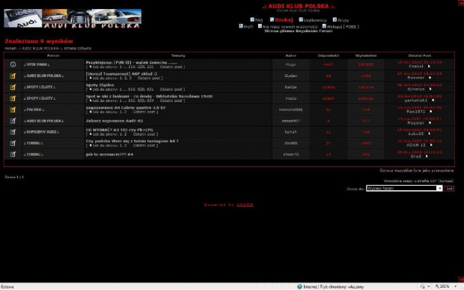464x290 pixels.
Task: Open the Wybierz forum dropdown
Action: (404, 188)
